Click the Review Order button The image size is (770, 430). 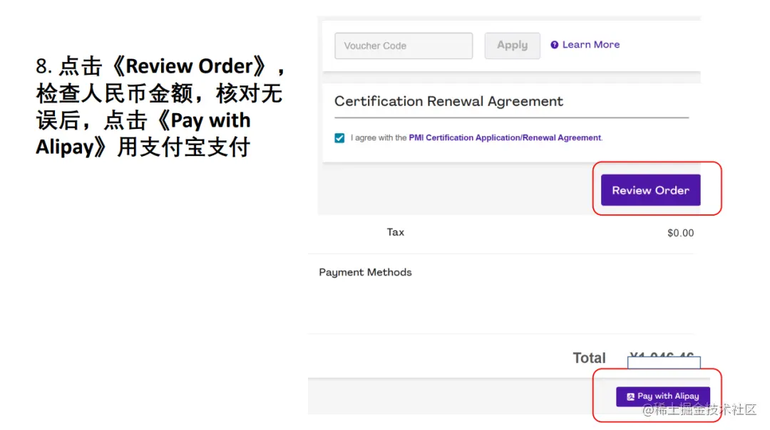[651, 190]
